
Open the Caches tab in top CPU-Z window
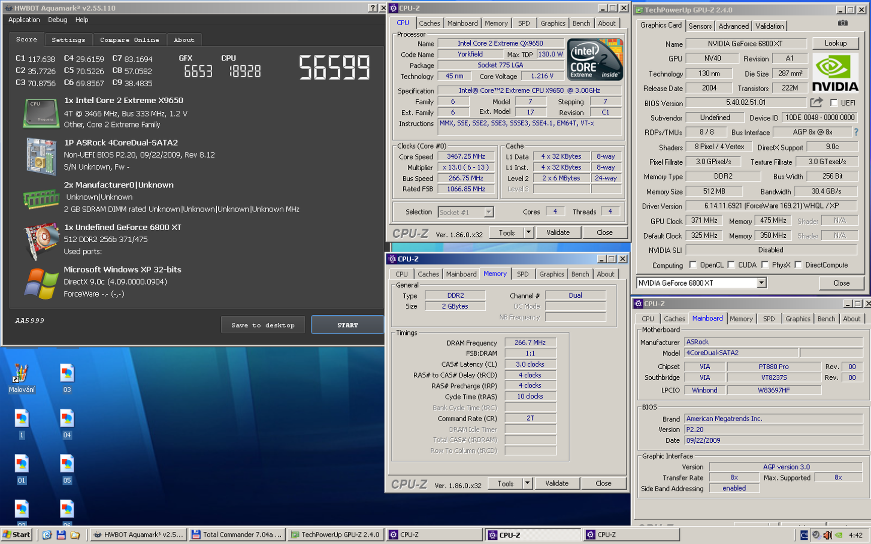coord(429,23)
